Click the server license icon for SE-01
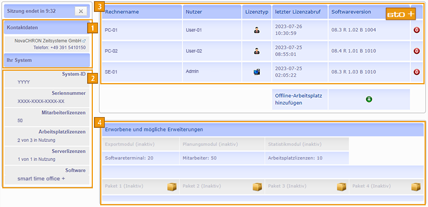Viewport: 428px width, 207px height. click(256, 72)
